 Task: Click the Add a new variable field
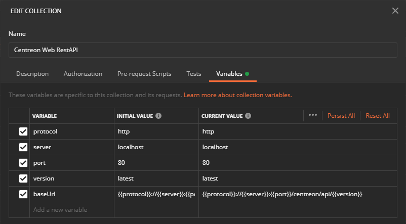click(71, 209)
